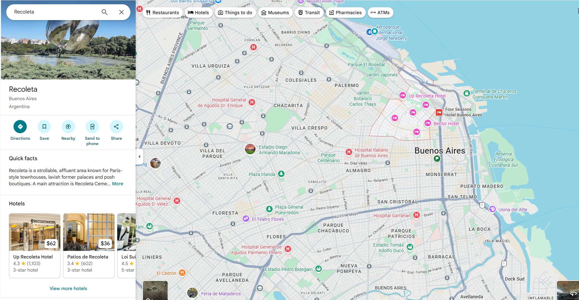Open Directions to Recoleta
Image resolution: width=579 pixels, height=300 pixels.
tap(20, 127)
